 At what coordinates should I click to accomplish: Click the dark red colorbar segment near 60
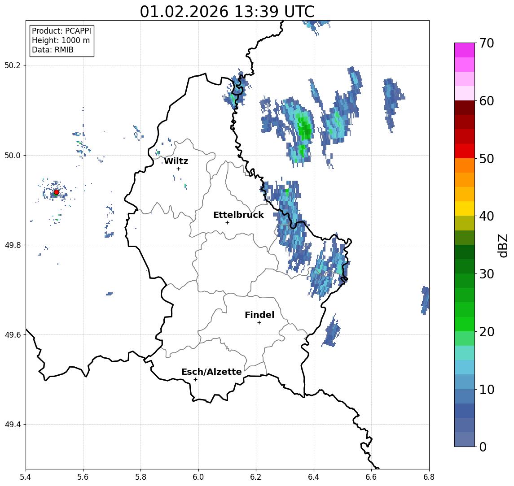click(465, 108)
